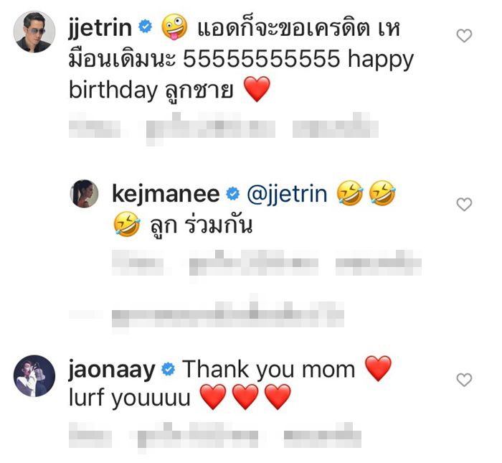This screenshot has width=502, height=463.
Task: Like jjetrin's comment with the heart
Action: coord(465,36)
